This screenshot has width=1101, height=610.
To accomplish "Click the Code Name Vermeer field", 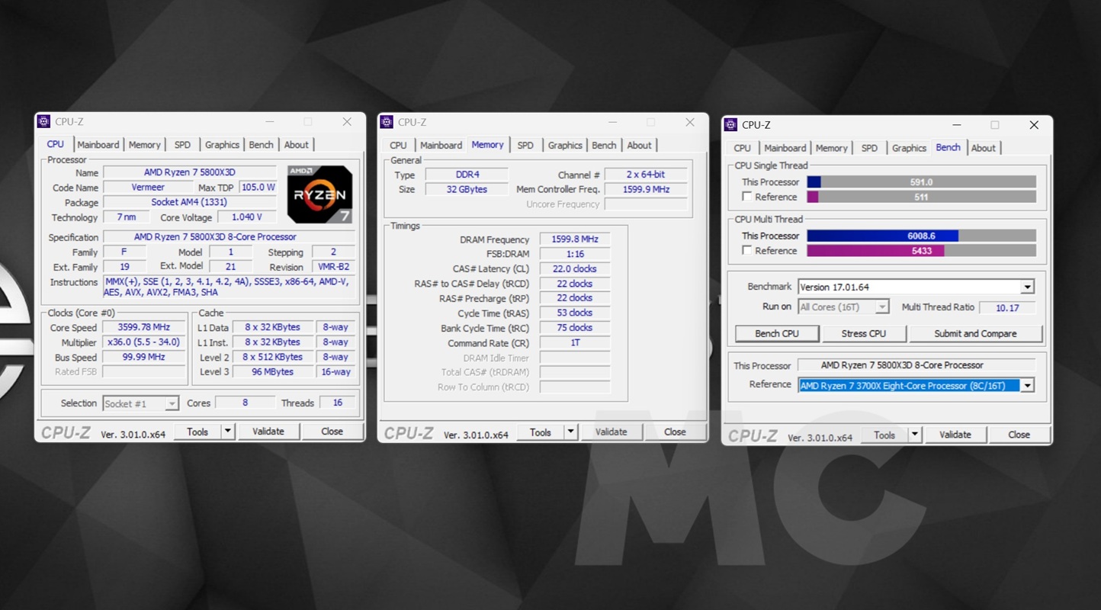I will 148,188.
